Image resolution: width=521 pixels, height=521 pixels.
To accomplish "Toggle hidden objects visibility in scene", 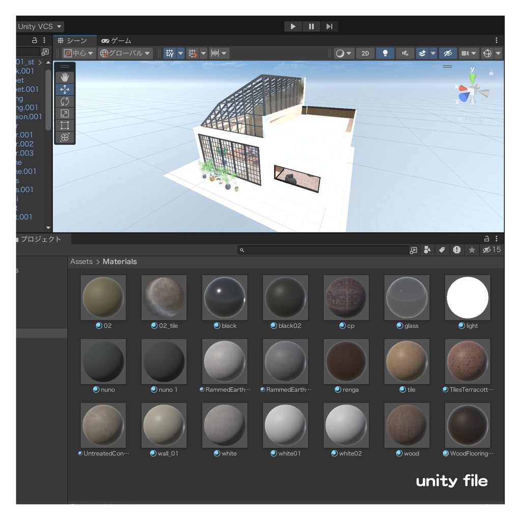I will pos(448,53).
